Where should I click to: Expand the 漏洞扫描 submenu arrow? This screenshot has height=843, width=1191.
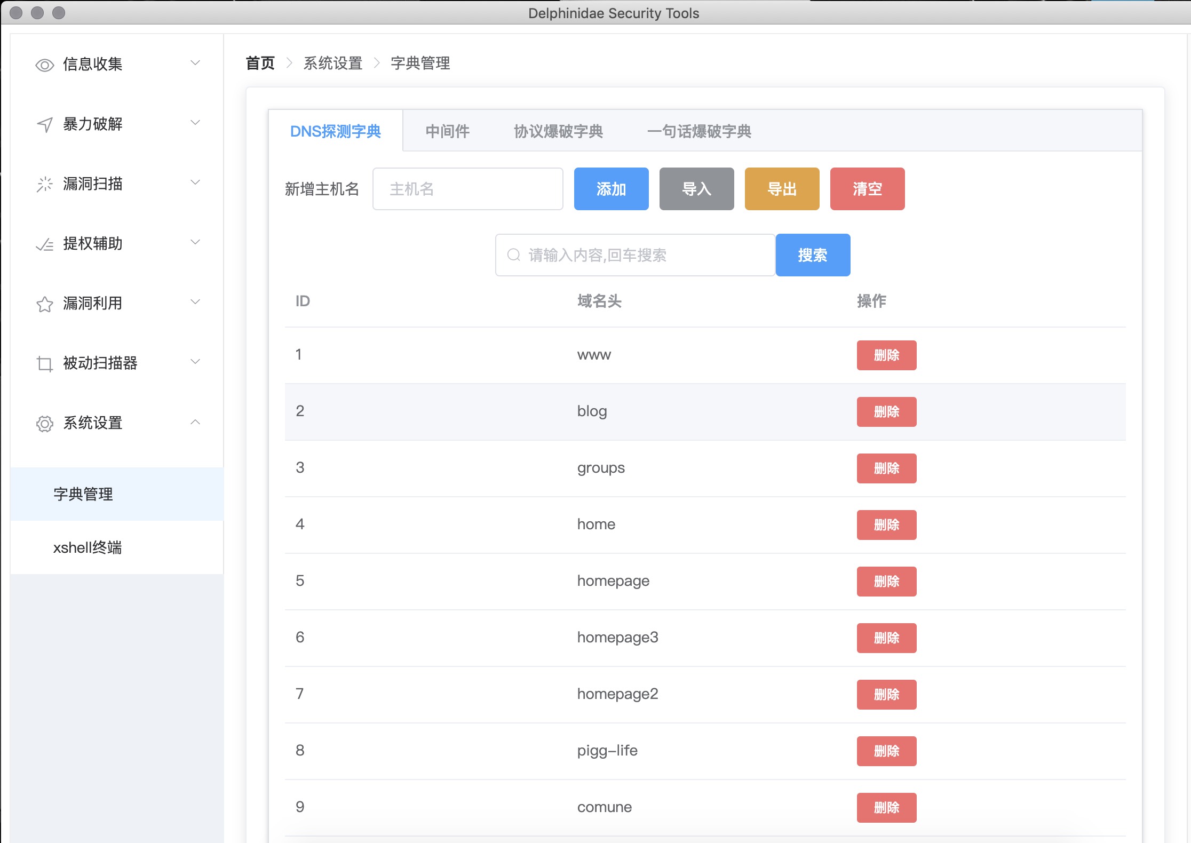(x=195, y=182)
